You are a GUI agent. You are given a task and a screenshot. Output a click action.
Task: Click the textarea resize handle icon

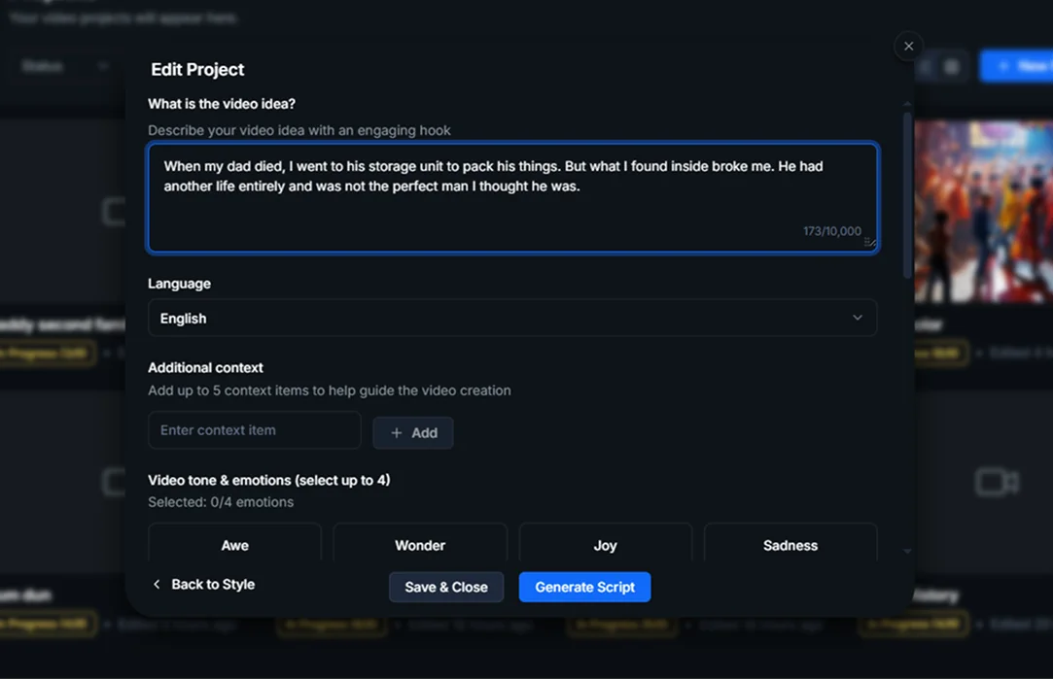(x=869, y=242)
